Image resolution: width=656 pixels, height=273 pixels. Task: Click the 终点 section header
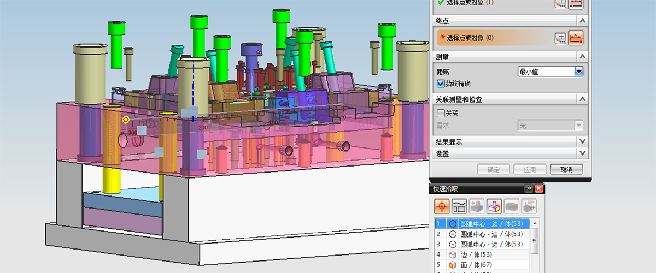click(x=511, y=21)
